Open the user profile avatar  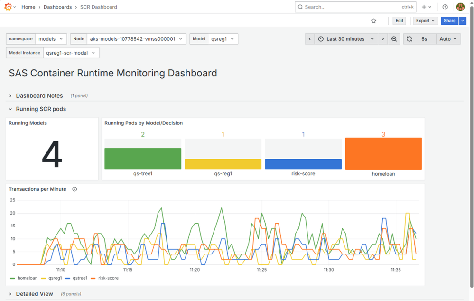(460, 7)
